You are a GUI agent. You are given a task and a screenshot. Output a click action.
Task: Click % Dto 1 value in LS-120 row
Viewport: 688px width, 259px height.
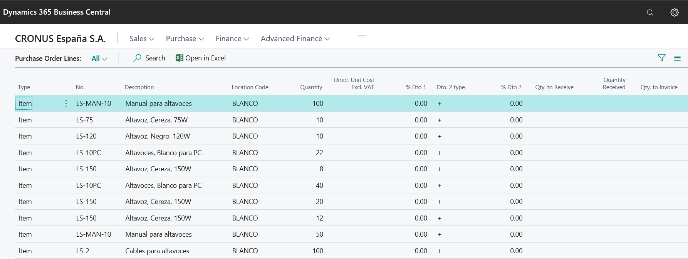click(421, 136)
